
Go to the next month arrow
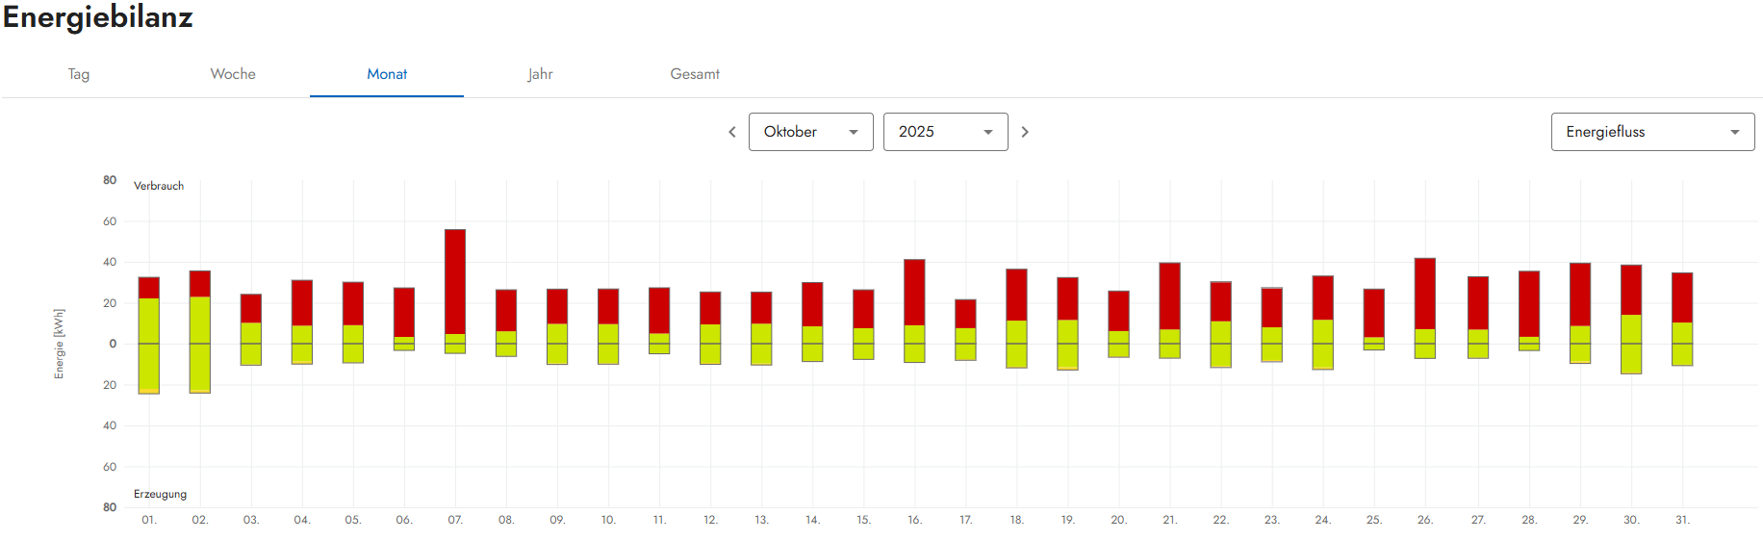click(1025, 132)
